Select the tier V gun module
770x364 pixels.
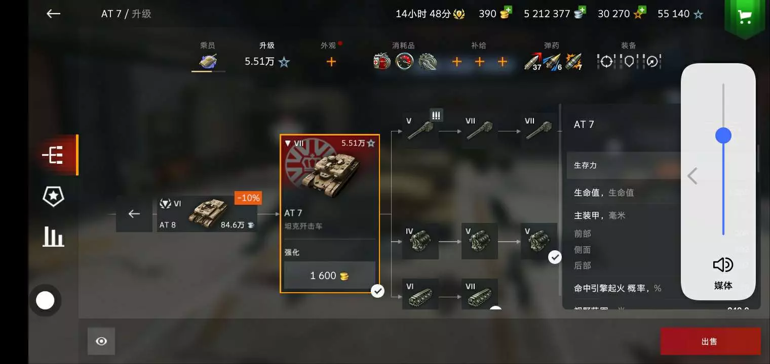click(x=420, y=131)
